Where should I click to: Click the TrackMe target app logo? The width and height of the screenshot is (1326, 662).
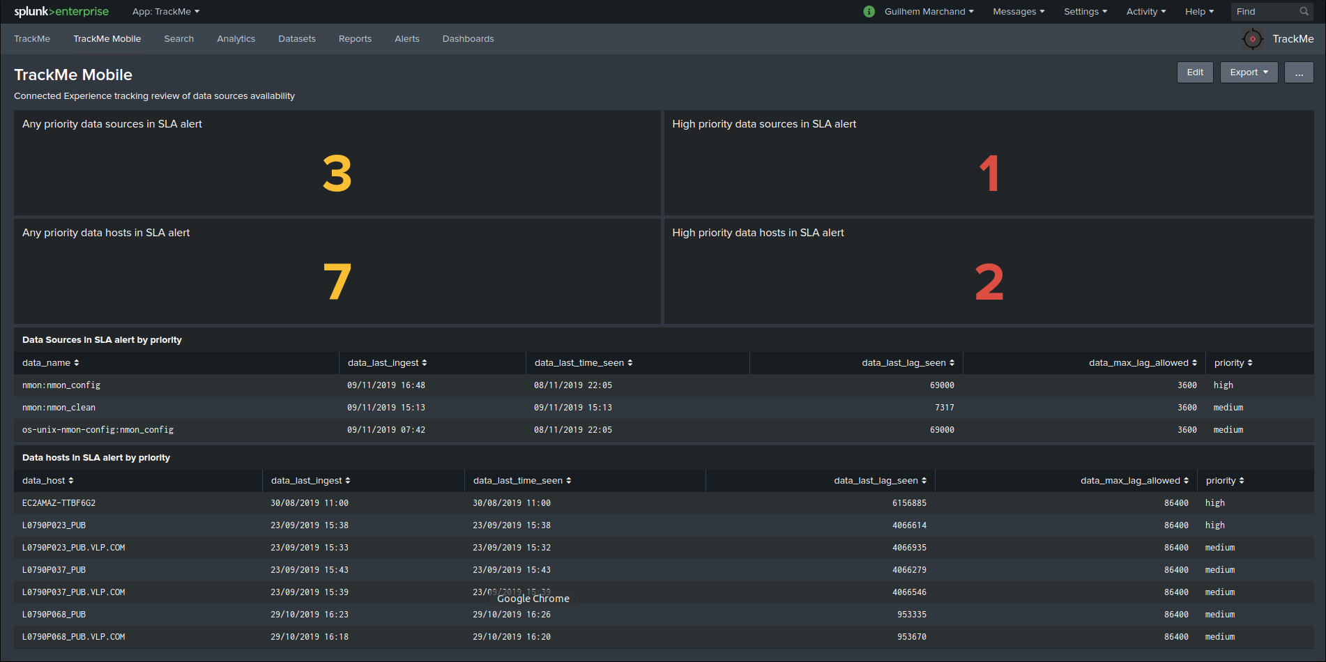[1252, 39]
